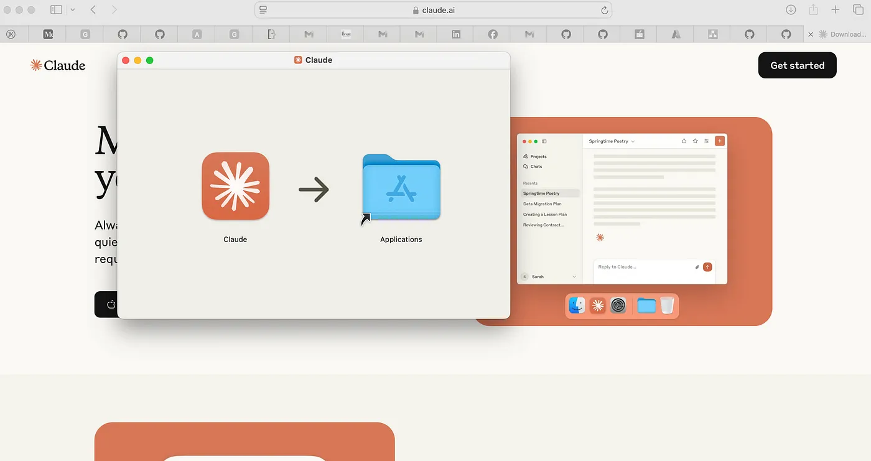Open the Claude logo home link
This screenshot has width=871, height=461.
[58, 65]
